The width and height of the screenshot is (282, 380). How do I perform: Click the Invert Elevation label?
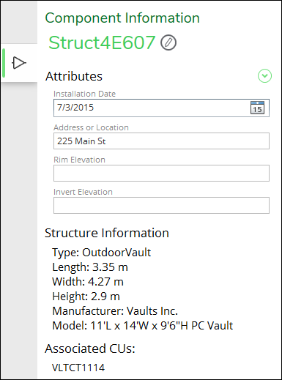(x=83, y=192)
